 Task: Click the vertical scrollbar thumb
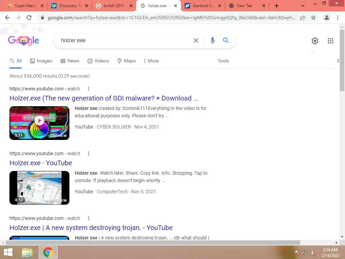(342, 60)
